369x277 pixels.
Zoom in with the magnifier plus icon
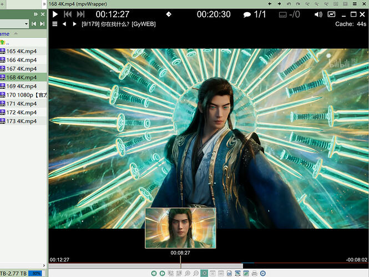tap(188, 273)
